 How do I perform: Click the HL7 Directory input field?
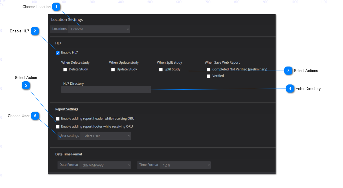tap(106, 90)
